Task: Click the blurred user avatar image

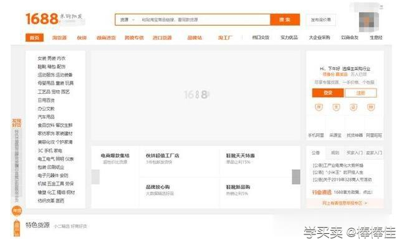Action: pyautogui.click(x=368, y=22)
